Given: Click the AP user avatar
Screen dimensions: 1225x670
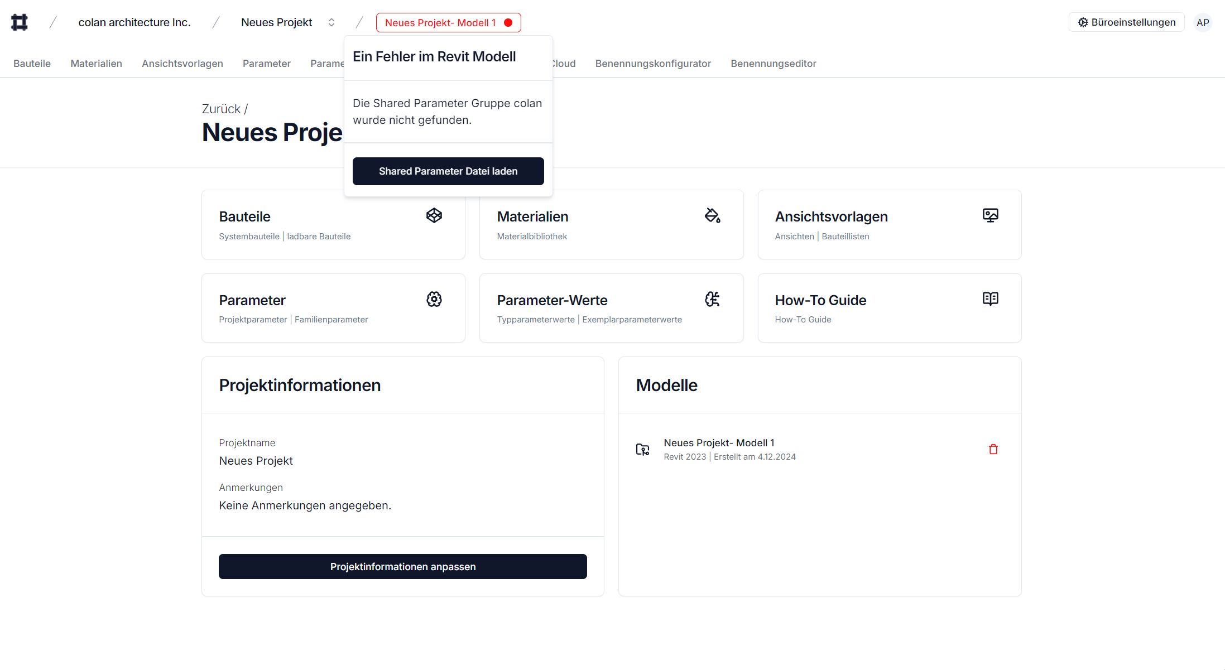Looking at the screenshot, I should pos(1203,22).
